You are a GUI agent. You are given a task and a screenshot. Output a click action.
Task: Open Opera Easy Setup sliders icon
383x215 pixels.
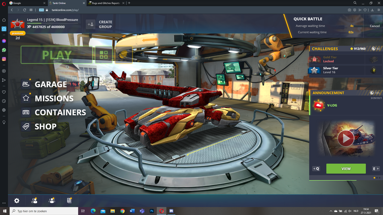pos(379,10)
